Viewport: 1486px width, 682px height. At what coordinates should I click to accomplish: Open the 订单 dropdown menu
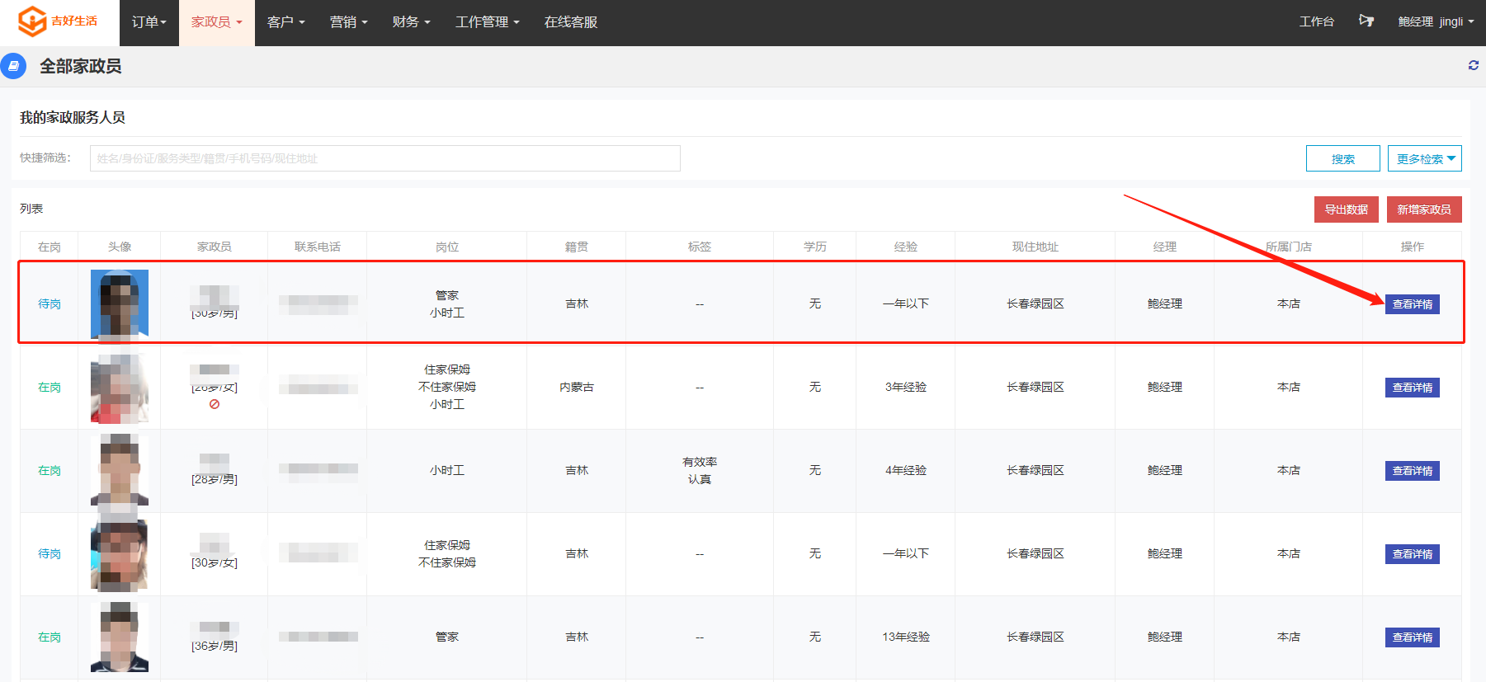click(x=149, y=22)
